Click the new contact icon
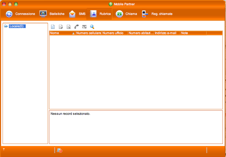Viewport: 226px width, 157px height. [53, 27]
